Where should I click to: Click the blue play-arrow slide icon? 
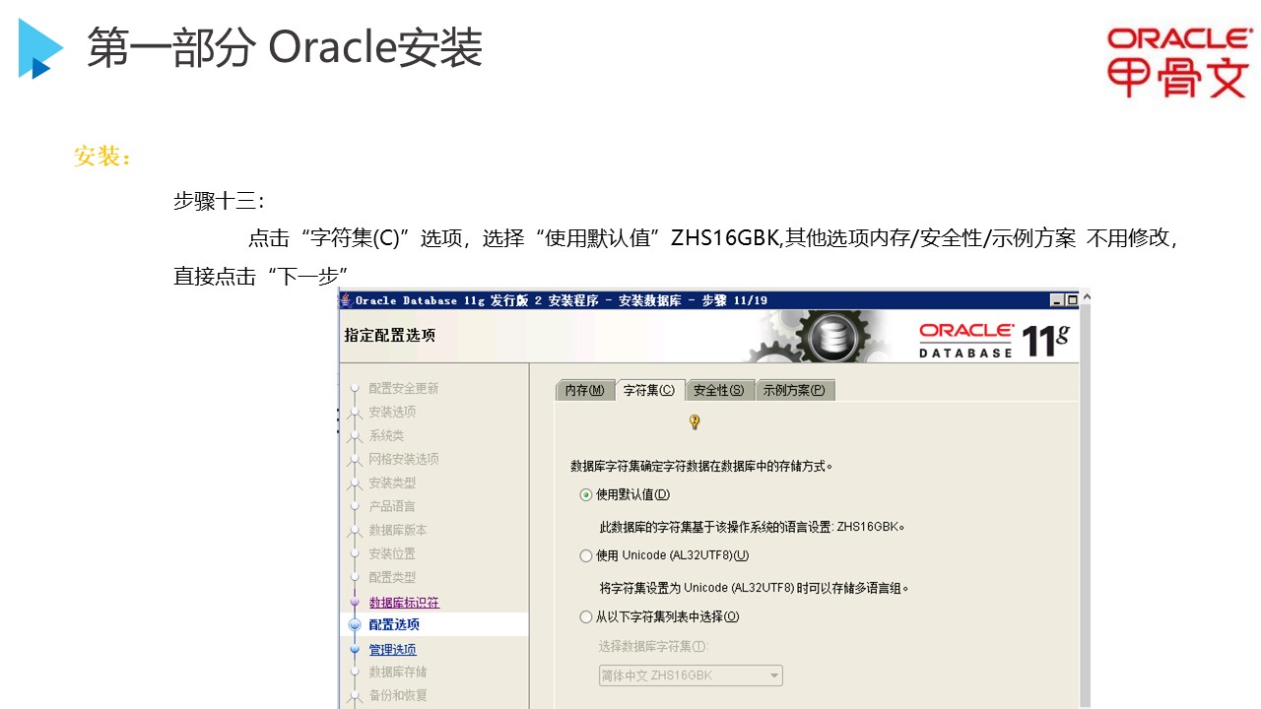coord(40,48)
